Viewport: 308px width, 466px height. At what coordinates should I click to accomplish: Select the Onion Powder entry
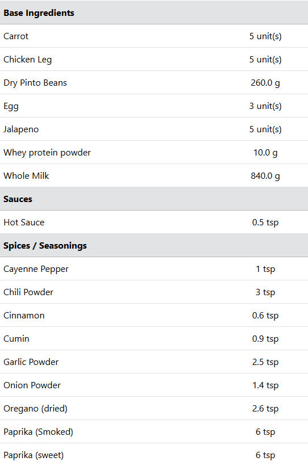coord(154,385)
